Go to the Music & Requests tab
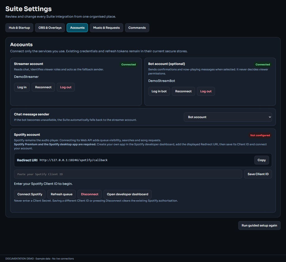Image resolution: width=286 pixels, height=262 pixels. (106, 28)
